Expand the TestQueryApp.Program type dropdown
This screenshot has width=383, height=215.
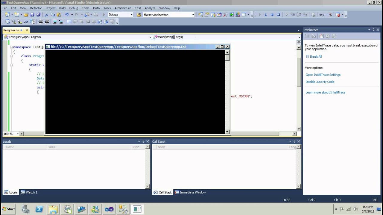(150, 37)
